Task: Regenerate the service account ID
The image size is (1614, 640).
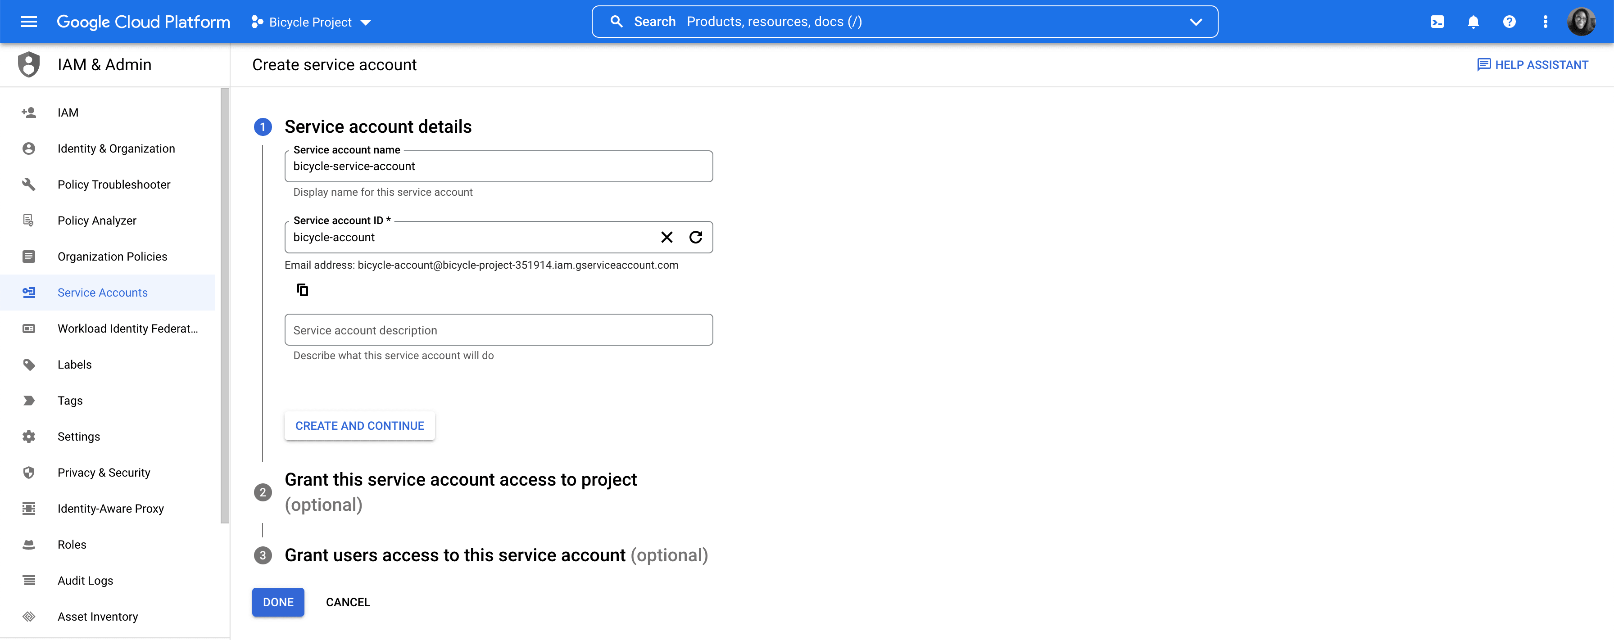Action: pyautogui.click(x=695, y=237)
